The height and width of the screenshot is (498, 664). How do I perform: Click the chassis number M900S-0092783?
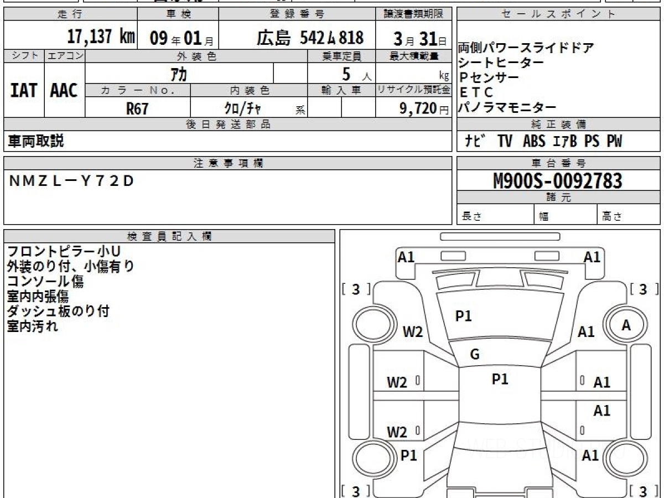pyautogui.click(x=557, y=180)
